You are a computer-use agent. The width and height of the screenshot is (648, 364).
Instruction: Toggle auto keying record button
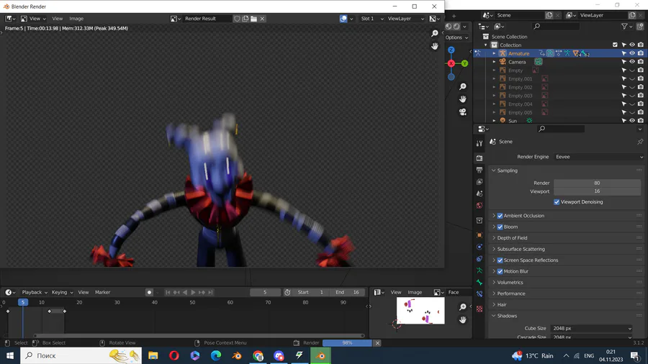(x=149, y=292)
